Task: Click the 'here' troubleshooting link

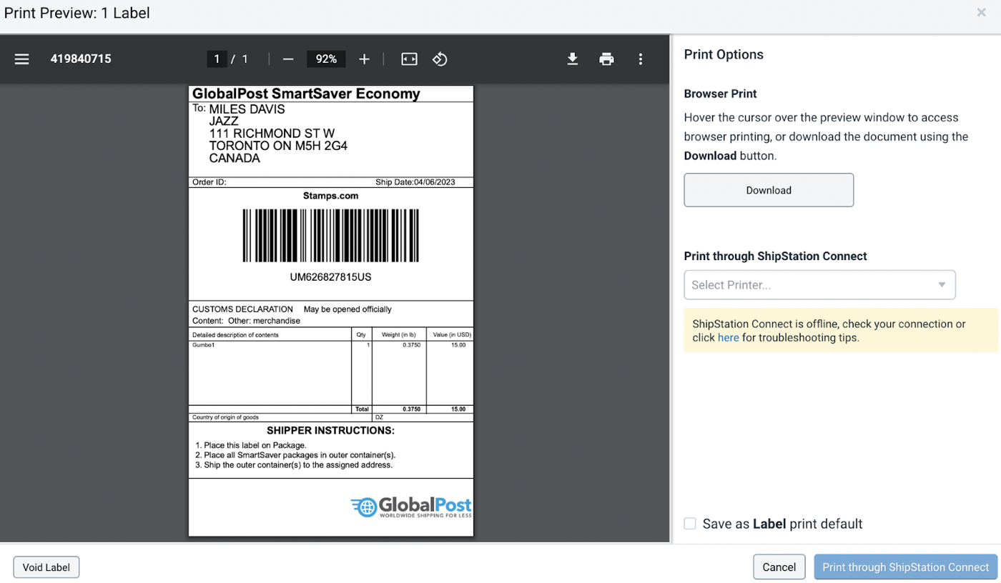Action: click(x=728, y=338)
